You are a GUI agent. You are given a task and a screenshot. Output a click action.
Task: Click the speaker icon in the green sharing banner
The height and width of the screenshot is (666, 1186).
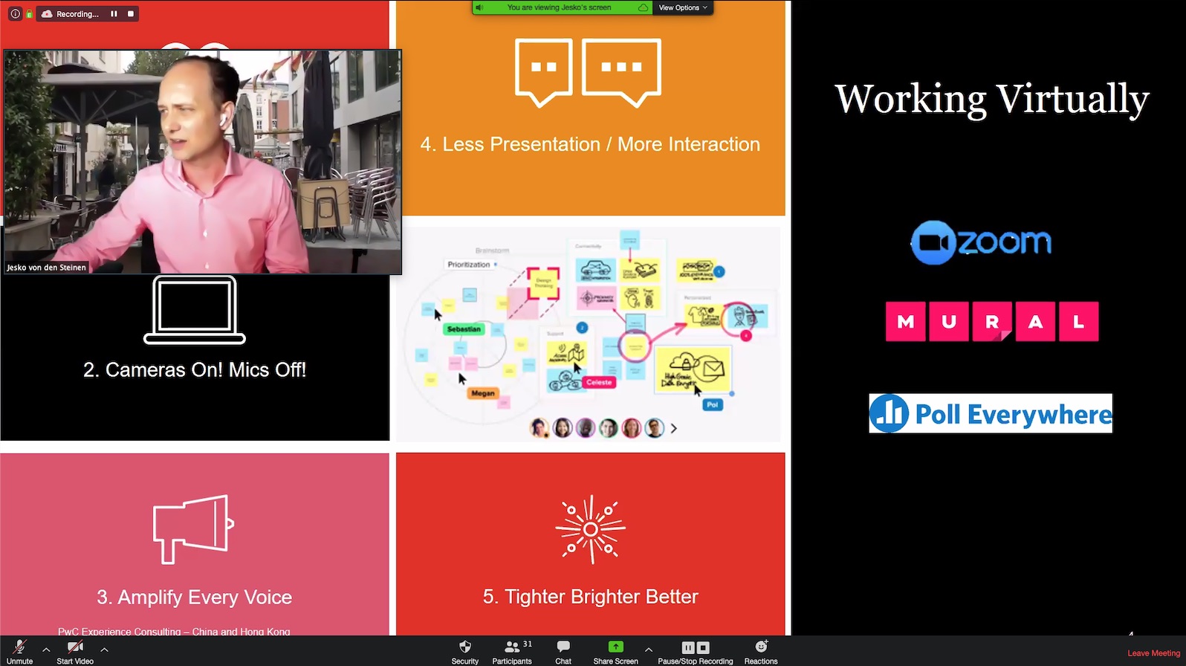(479, 7)
